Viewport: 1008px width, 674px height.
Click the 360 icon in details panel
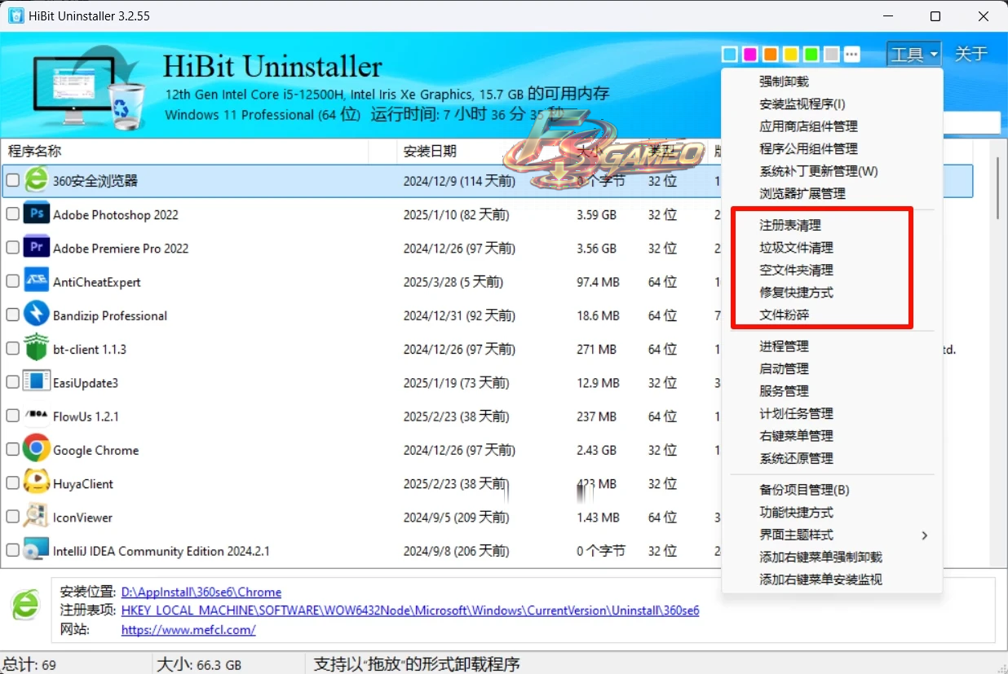(25, 605)
